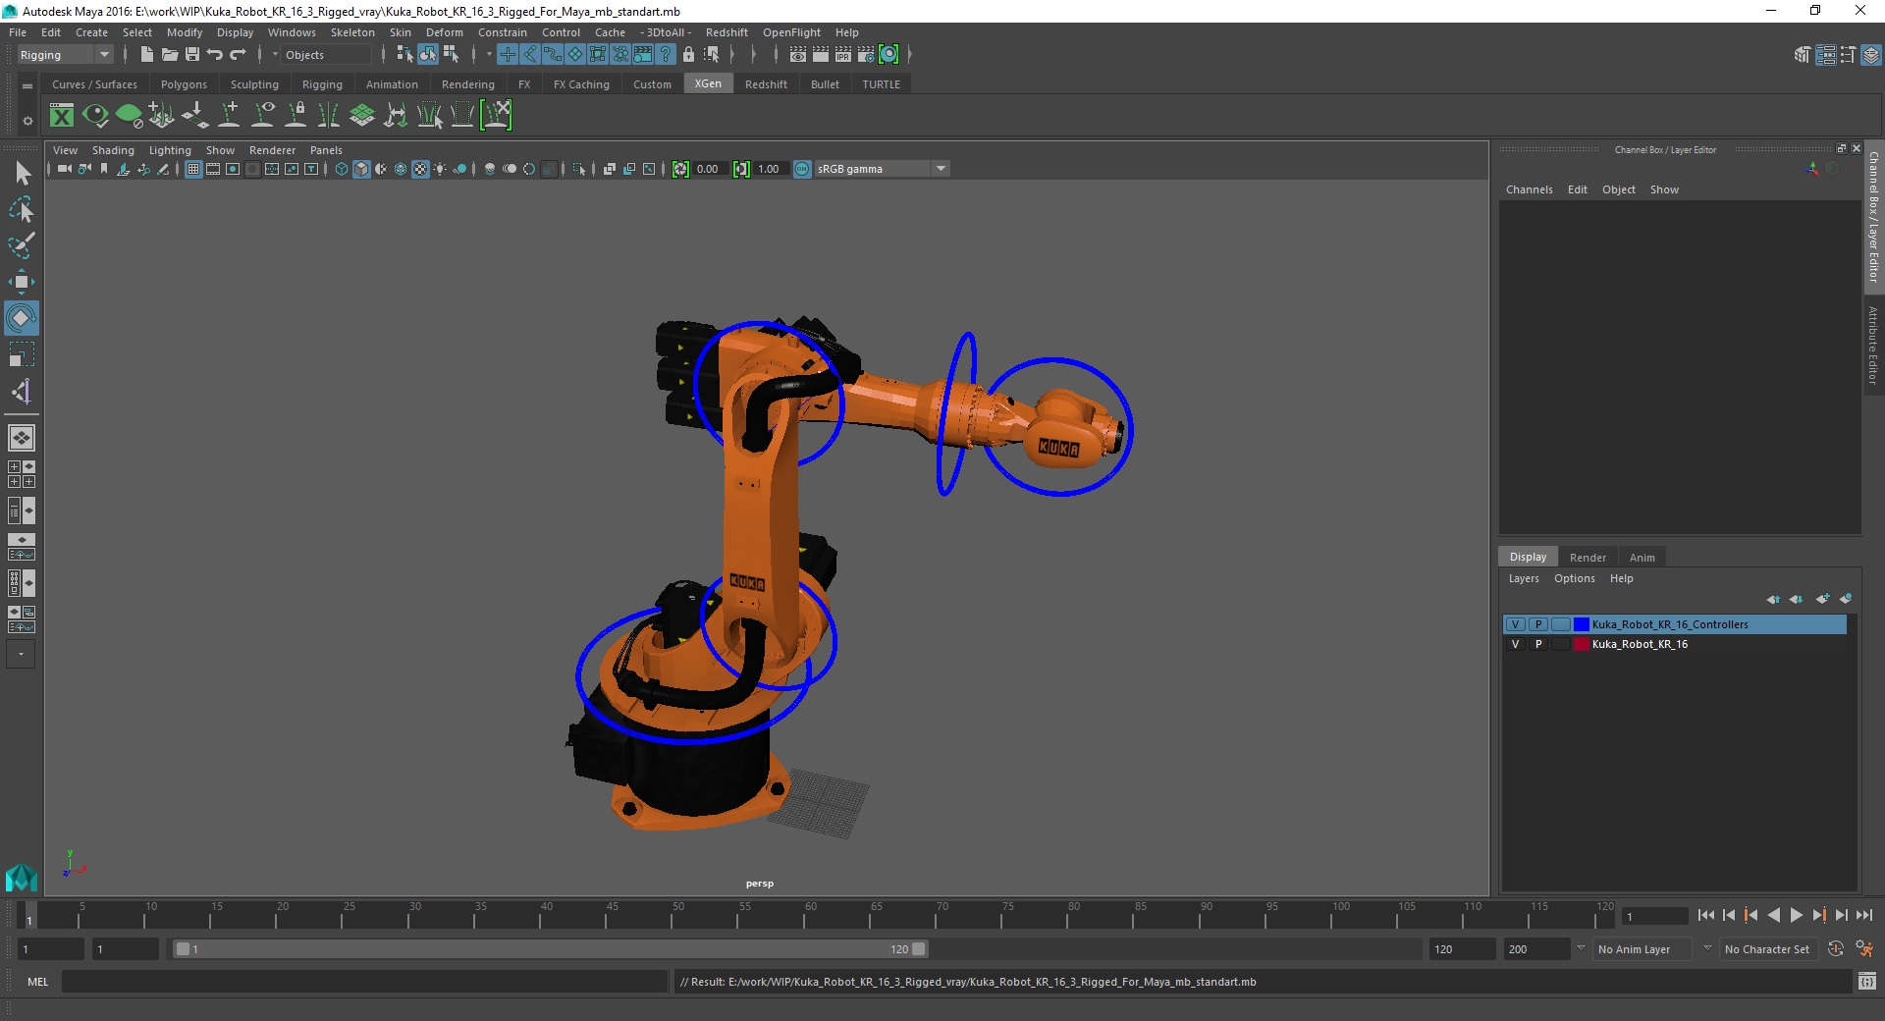Switch to the Render layer tab
The width and height of the screenshot is (1885, 1021).
(1588, 558)
